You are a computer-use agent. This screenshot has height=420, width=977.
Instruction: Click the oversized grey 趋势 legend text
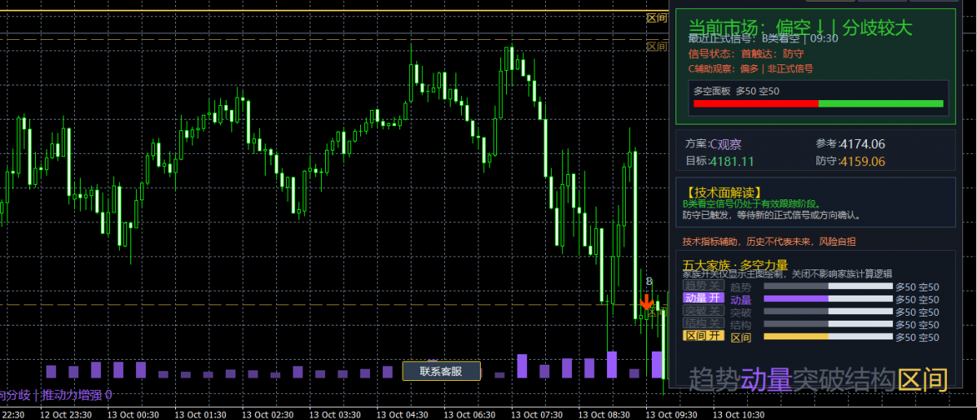(x=714, y=379)
